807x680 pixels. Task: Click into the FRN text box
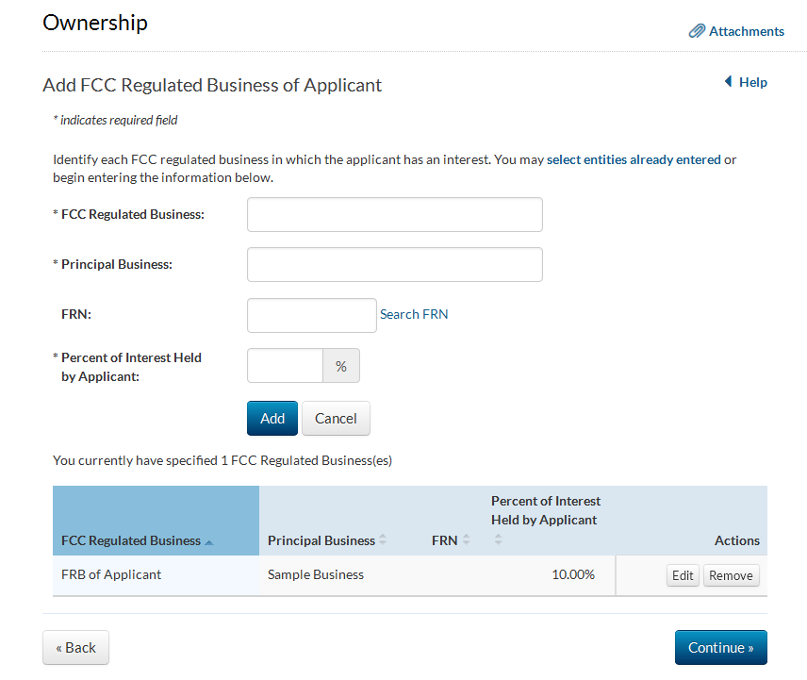click(311, 315)
